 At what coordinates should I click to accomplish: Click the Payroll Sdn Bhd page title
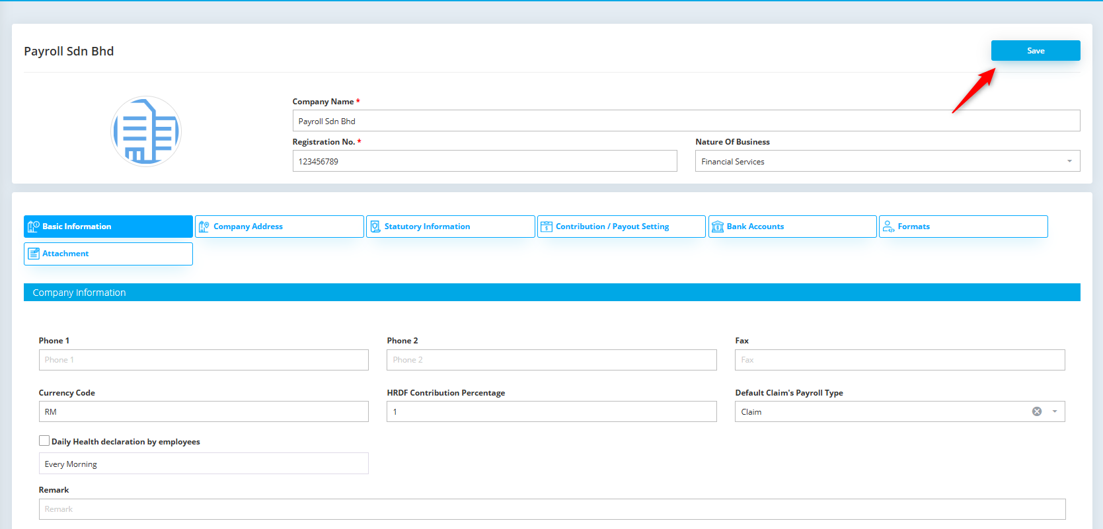point(69,51)
